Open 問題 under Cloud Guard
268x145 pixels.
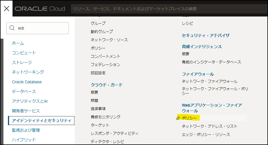tap(94, 100)
